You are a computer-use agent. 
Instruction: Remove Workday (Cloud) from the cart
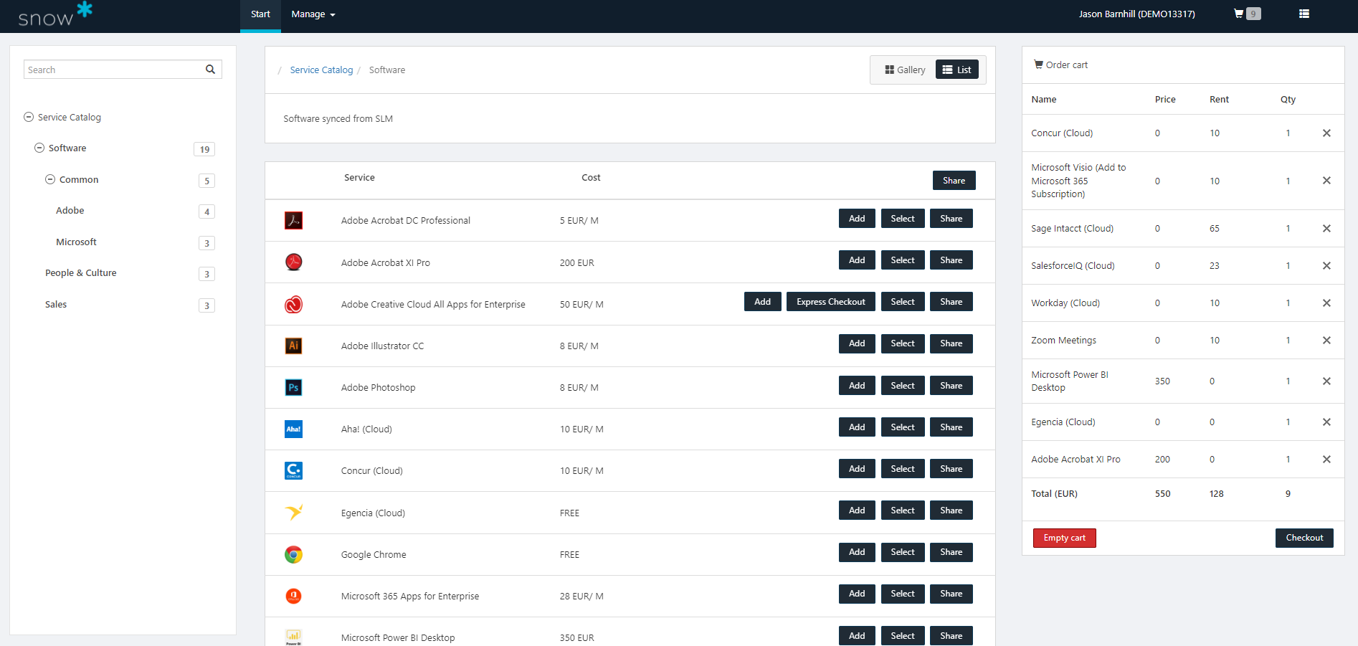[1326, 303]
